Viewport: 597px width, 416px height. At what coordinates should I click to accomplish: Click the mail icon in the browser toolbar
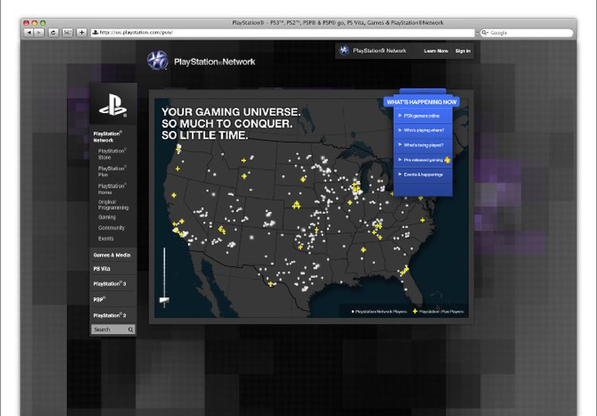tap(68, 33)
